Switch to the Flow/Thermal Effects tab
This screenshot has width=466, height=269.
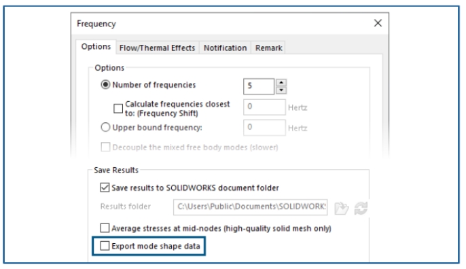coord(157,48)
